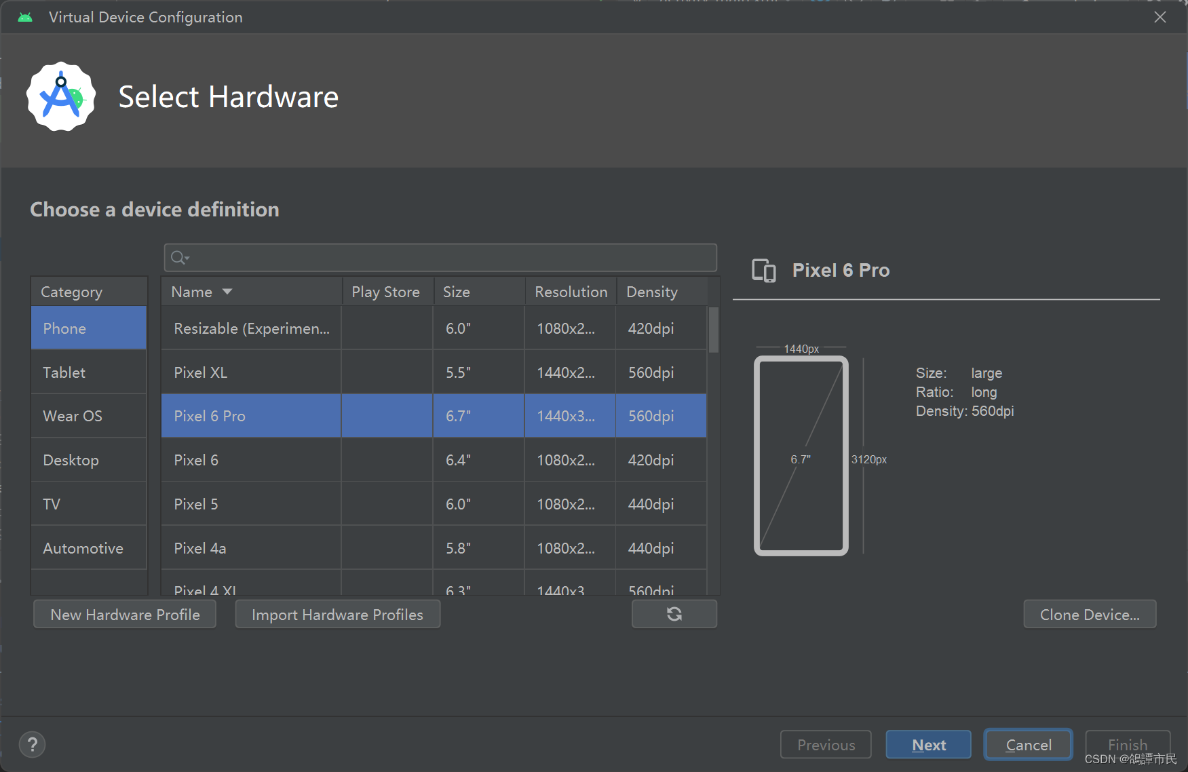Select Pixel 5 device row
The width and height of the screenshot is (1188, 772).
pos(434,504)
